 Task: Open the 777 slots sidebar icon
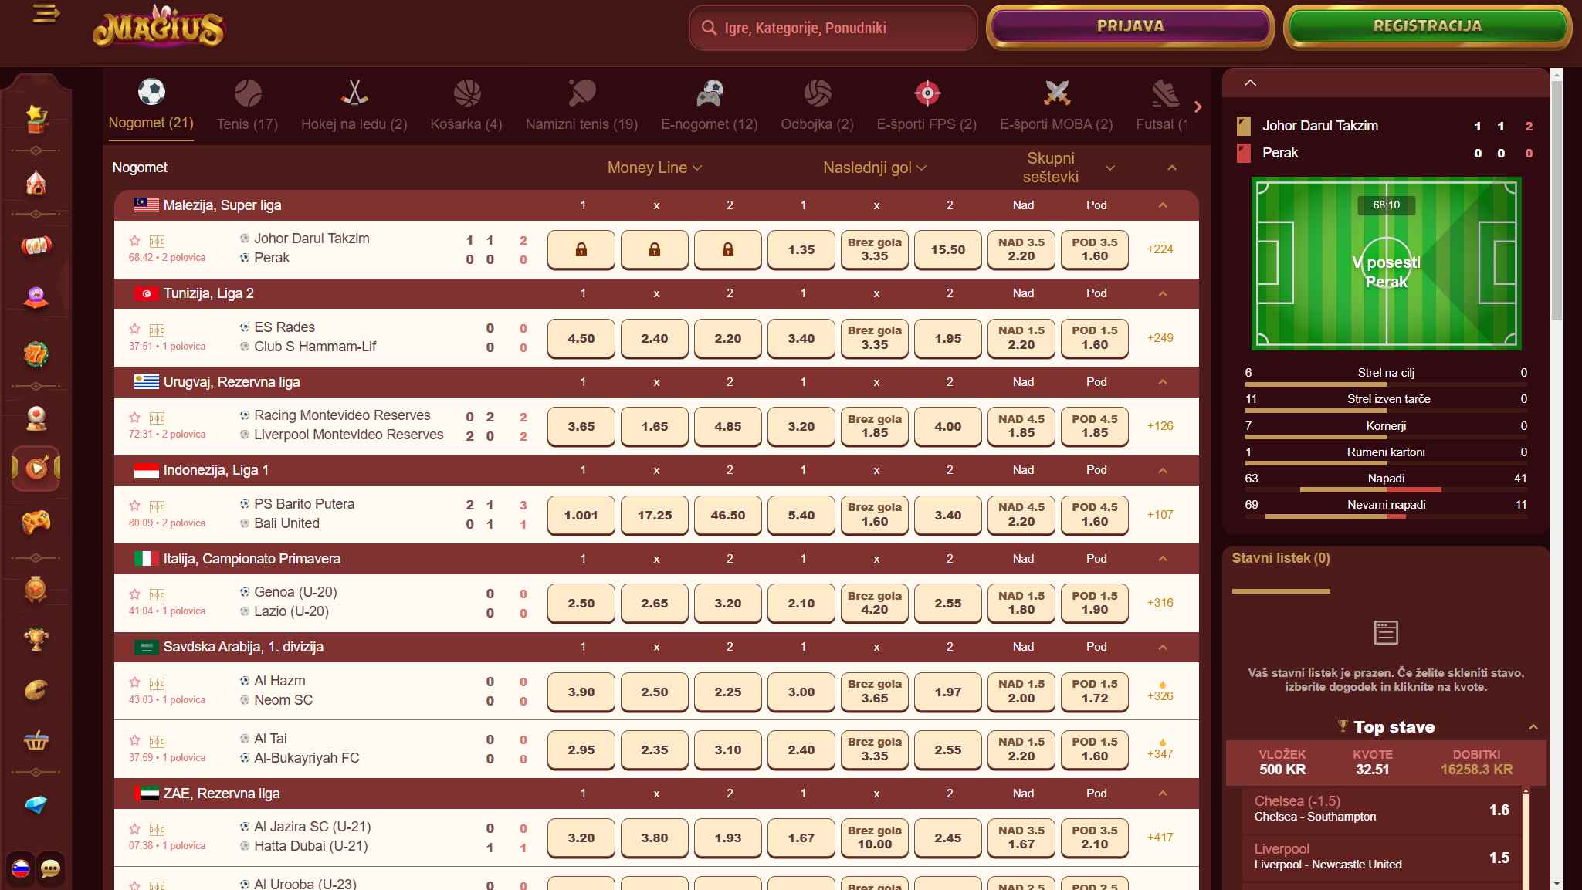(x=36, y=354)
